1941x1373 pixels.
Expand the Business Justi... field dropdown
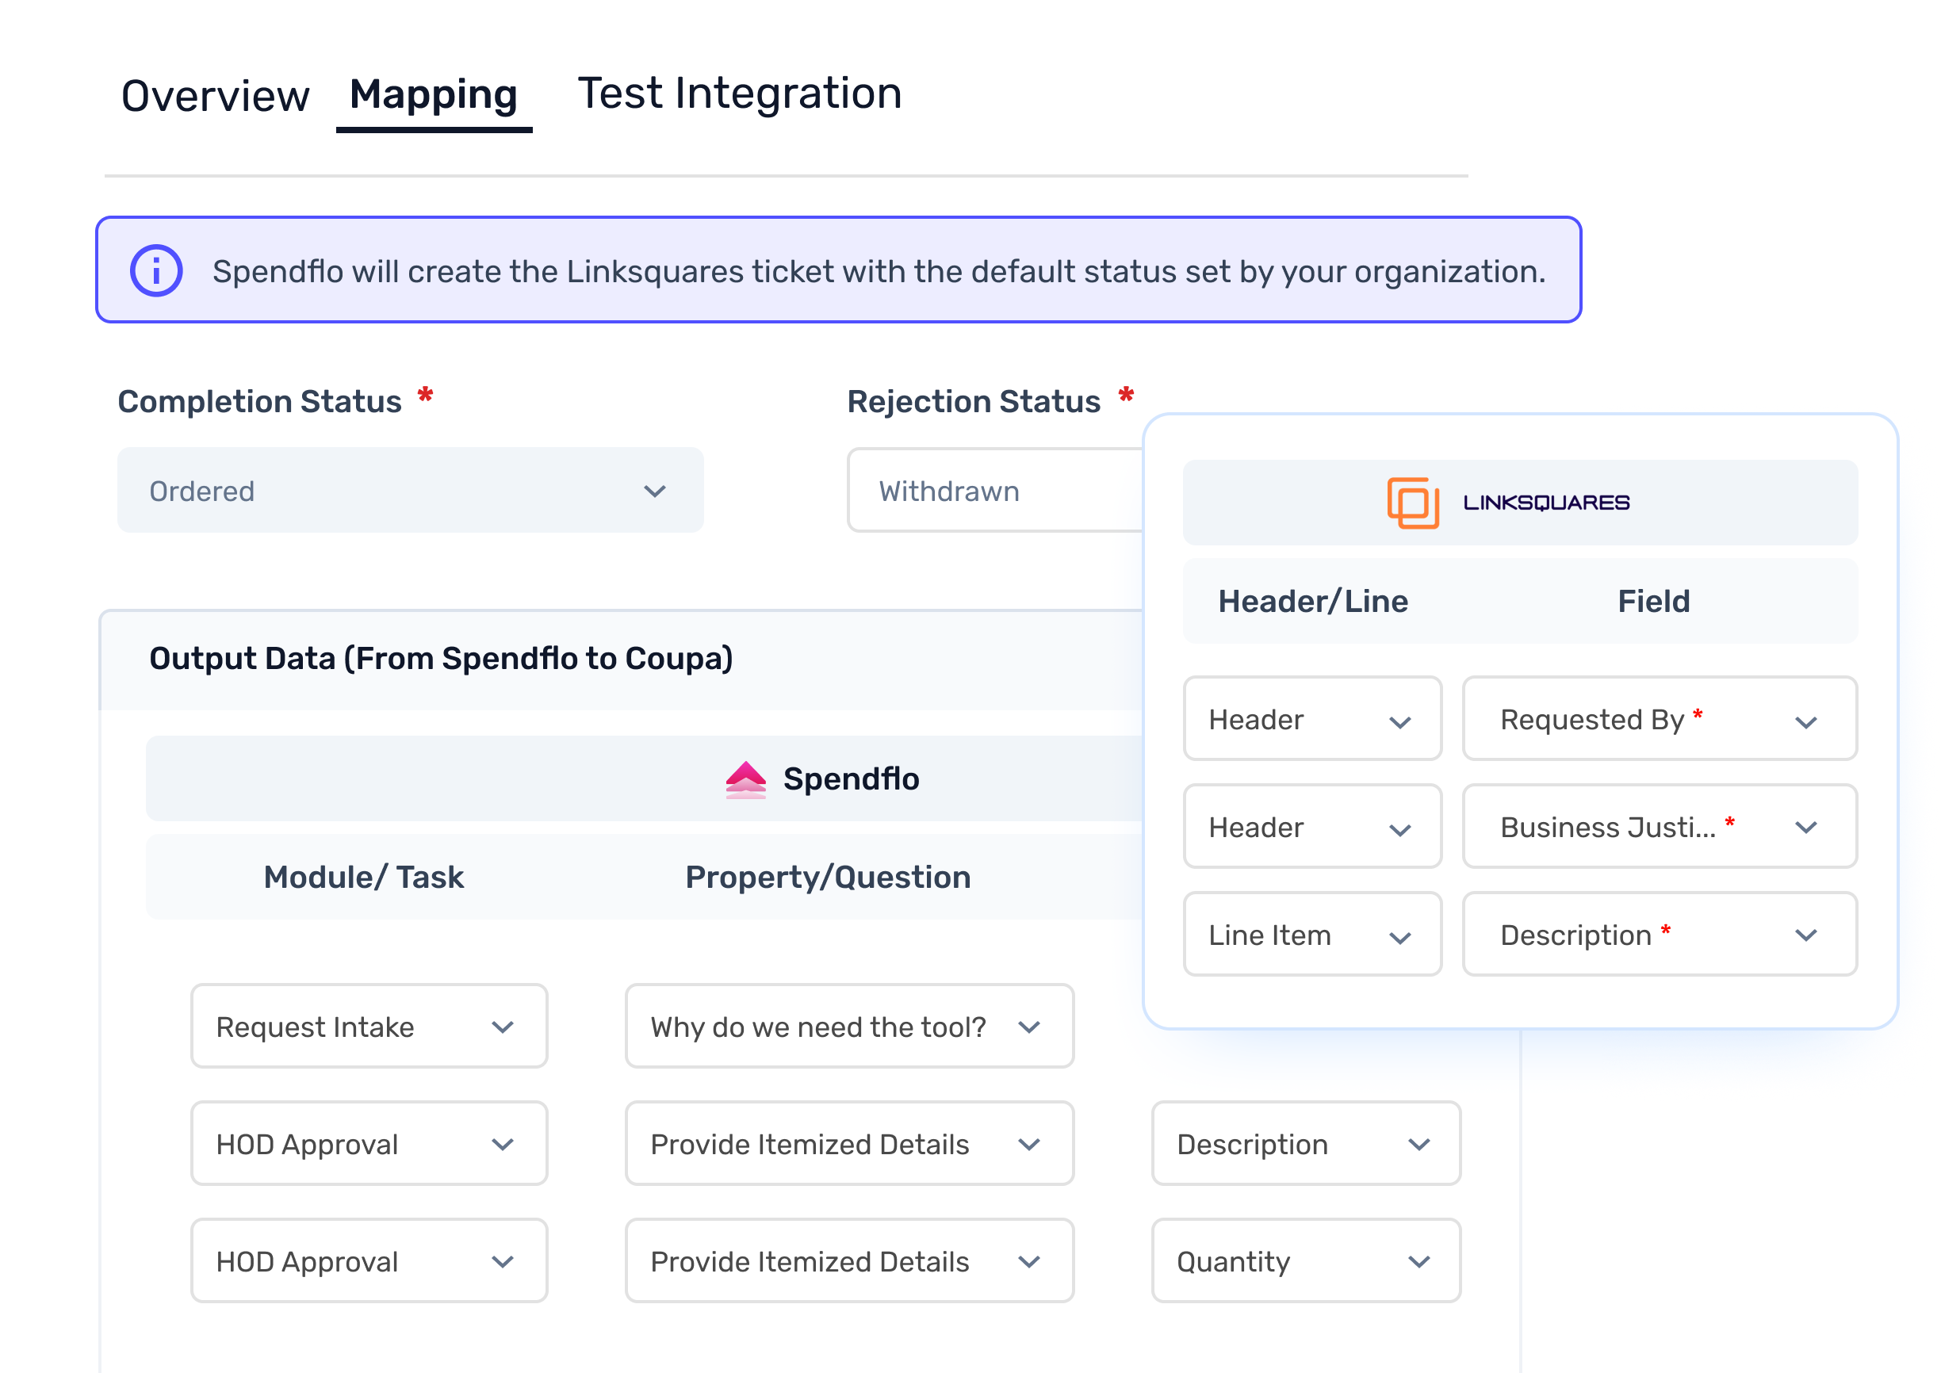tap(1659, 827)
